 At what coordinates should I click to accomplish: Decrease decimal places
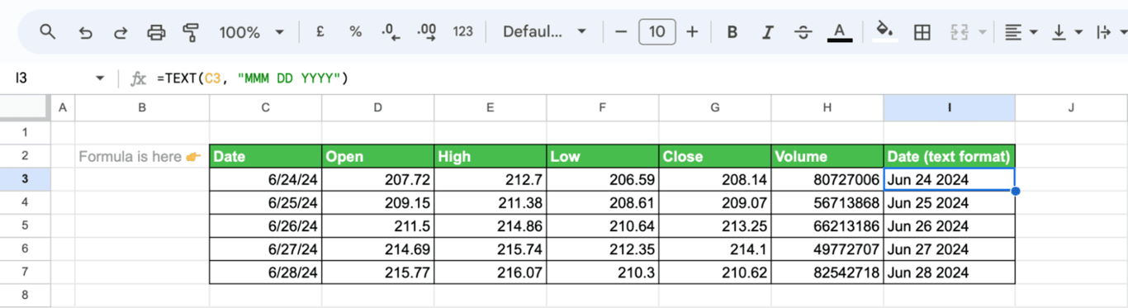tap(391, 32)
